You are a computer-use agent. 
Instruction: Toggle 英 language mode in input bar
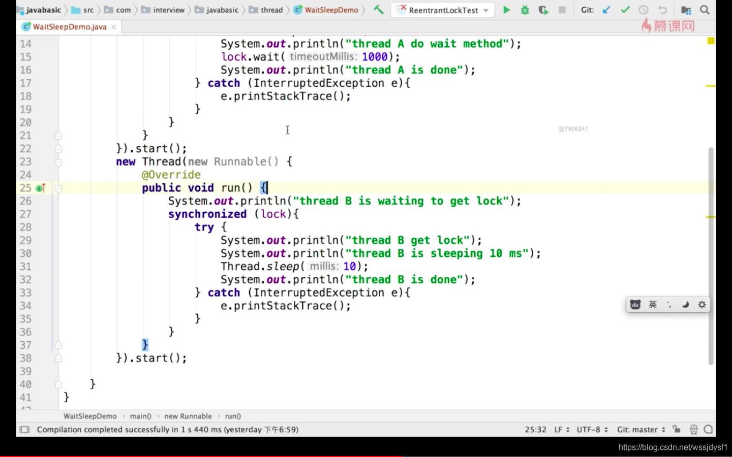pos(653,305)
